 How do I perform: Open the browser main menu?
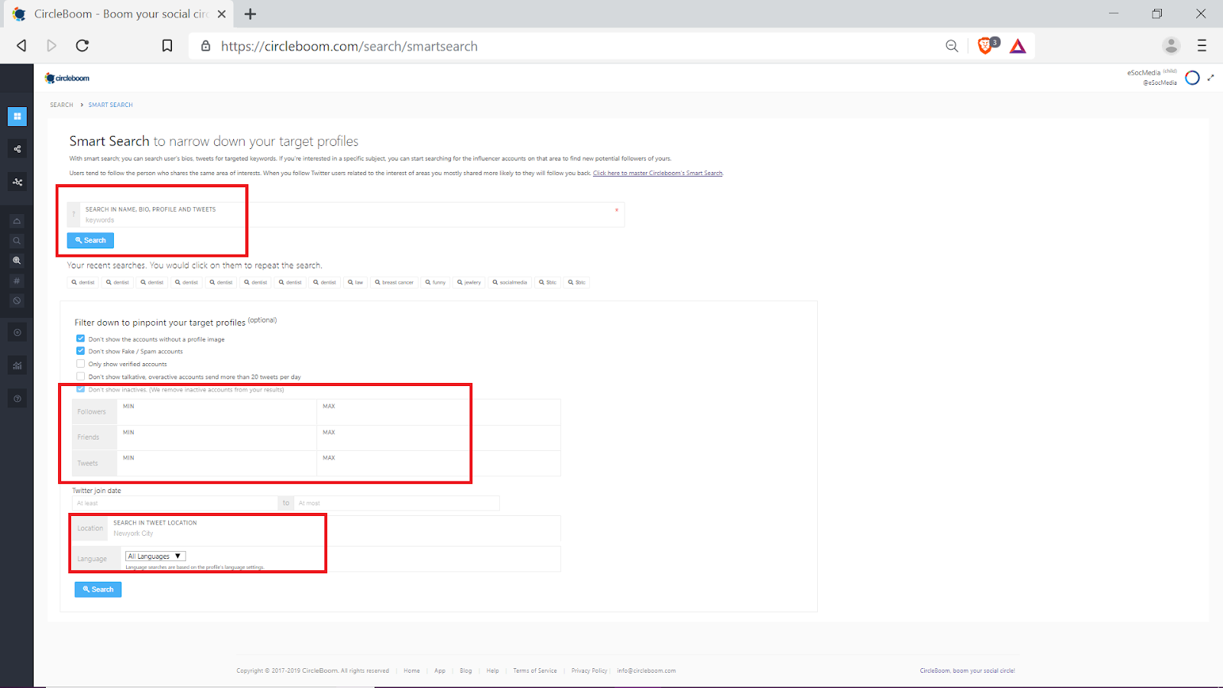tap(1202, 46)
